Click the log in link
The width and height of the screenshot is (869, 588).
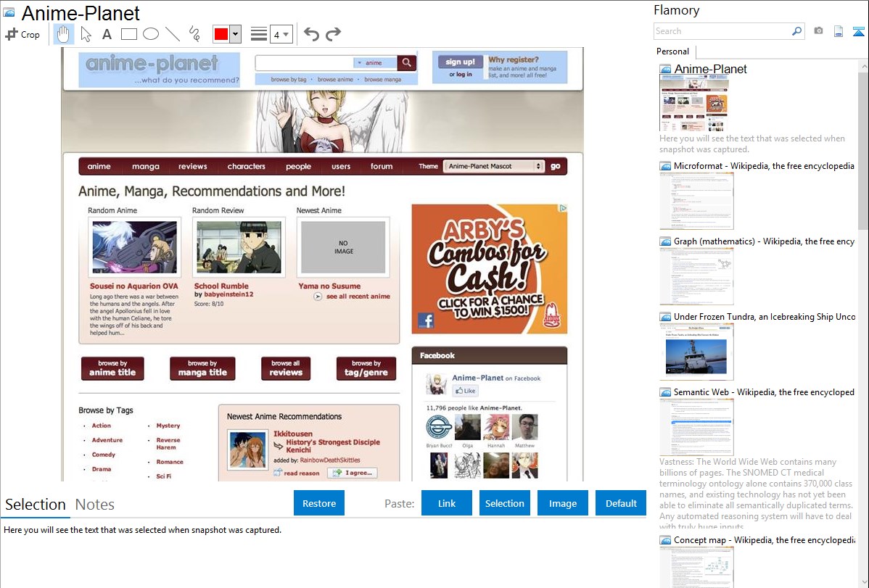[x=465, y=74]
